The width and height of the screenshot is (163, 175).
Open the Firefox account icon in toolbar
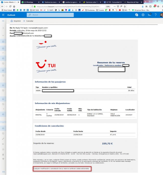click(158, 6)
